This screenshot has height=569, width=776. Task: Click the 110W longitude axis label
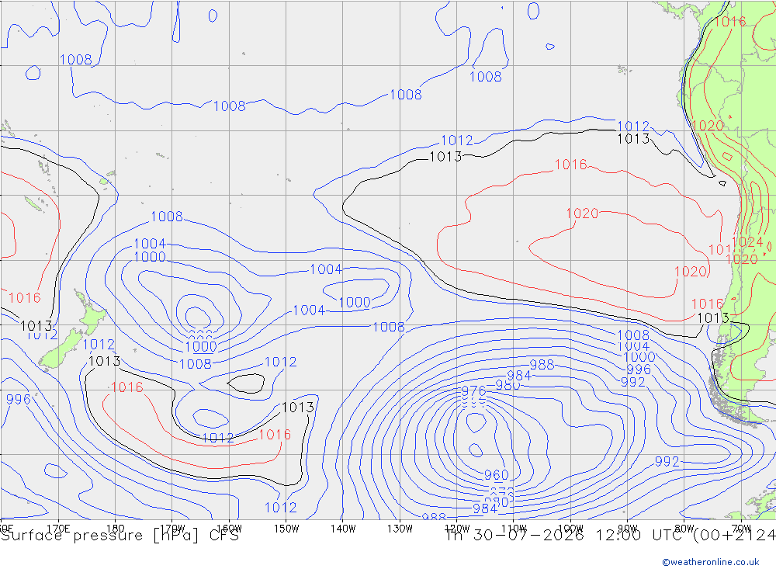(x=514, y=529)
